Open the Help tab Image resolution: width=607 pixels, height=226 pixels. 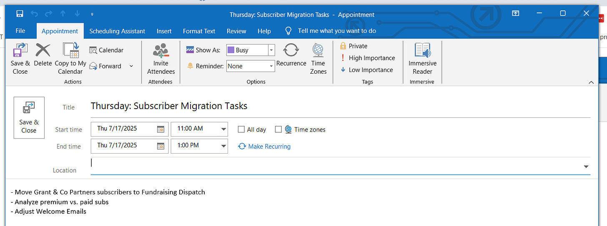tap(264, 31)
